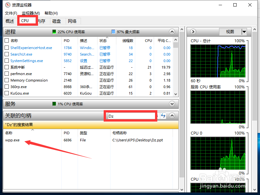Click the graph pane scrollbar up arrow
Image resolution: width=260 pixels, height=195 pixels.
tap(255, 29)
